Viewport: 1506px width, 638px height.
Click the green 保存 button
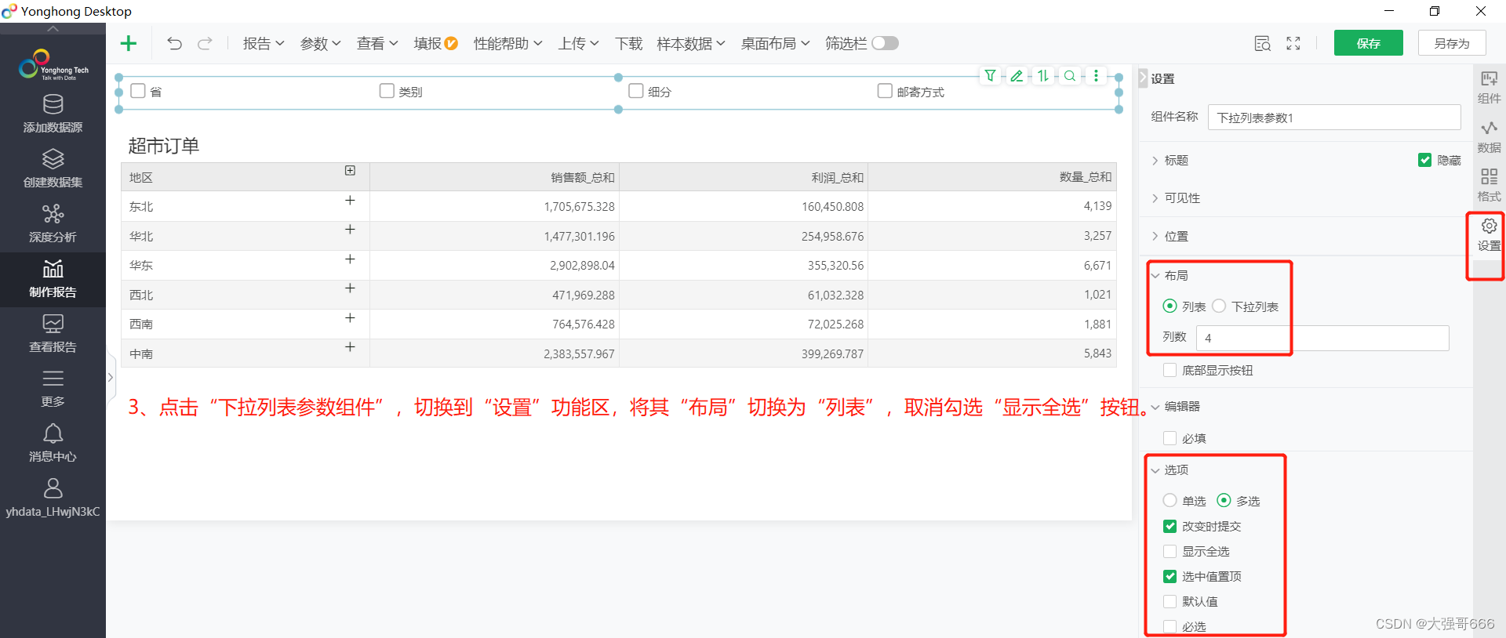coord(1368,43)
